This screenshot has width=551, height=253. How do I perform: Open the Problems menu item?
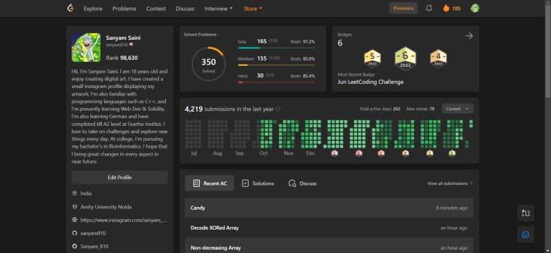click(124, 9)
